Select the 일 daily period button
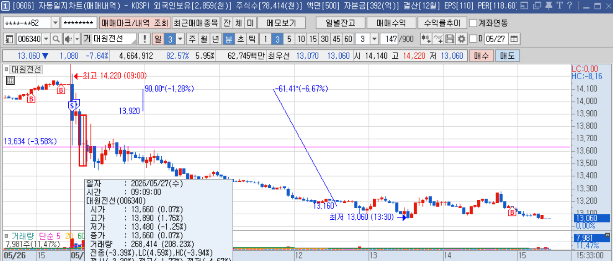Image resolution: width=613 pixels, height=261 pixels. coord(158,39)
